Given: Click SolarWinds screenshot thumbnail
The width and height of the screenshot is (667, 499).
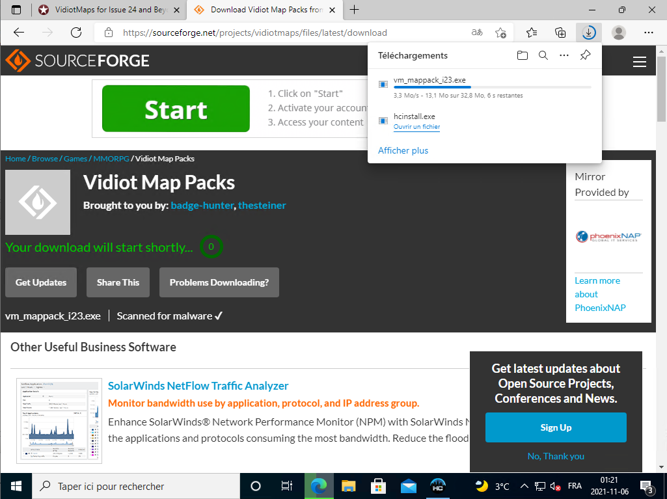Looking at the screenshot, I should pos(59,420).
